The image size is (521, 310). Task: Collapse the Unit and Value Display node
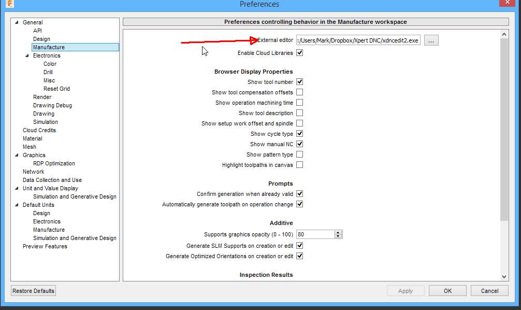[17, 188]
